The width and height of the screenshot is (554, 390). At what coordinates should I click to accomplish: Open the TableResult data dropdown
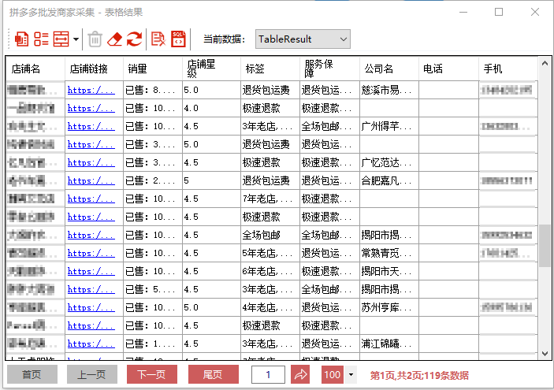pyautogui.click(x=303, y=39)
